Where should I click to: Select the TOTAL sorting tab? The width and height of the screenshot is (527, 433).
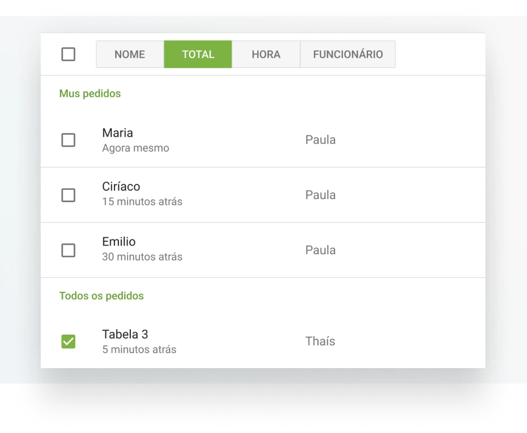pos(198,54)
